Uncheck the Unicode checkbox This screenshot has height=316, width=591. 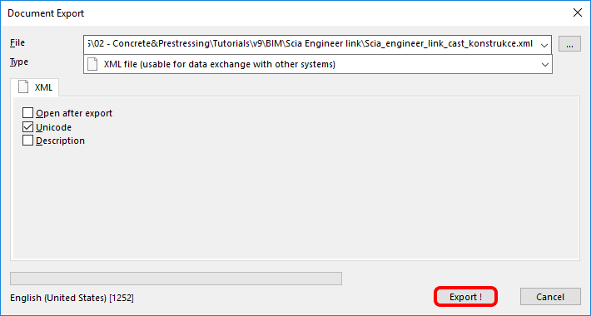(x=27, y=127)
